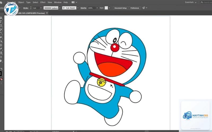The image size is (212, 132).
Task: Click the 100% opacity field
Action: (91, 8)
